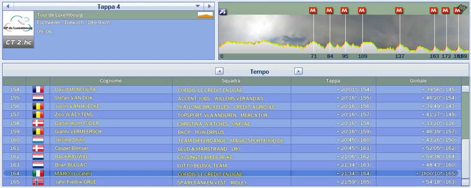Click Luxembourg flag of Jérôme Shinn

click(38, 140)
